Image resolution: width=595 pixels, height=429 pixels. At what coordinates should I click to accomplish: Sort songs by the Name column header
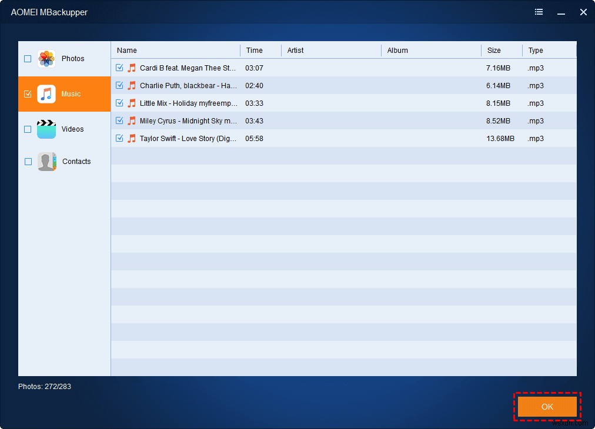tap(126, 51)
